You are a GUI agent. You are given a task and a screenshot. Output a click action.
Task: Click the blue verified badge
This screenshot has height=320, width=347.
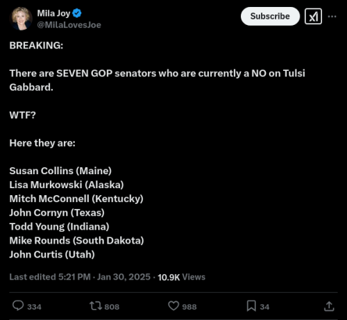(77, 13)
